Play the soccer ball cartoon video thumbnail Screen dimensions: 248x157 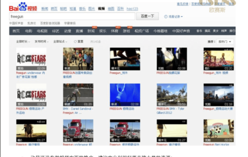click(218, 131)
